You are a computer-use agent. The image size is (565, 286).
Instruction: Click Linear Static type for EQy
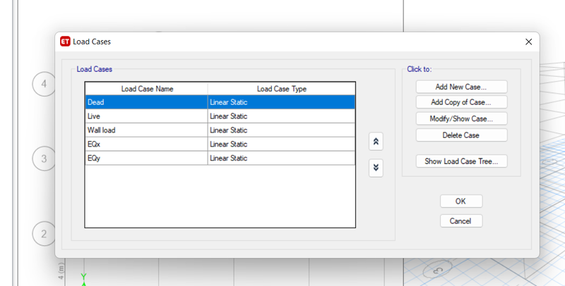(x=281, y=158)
